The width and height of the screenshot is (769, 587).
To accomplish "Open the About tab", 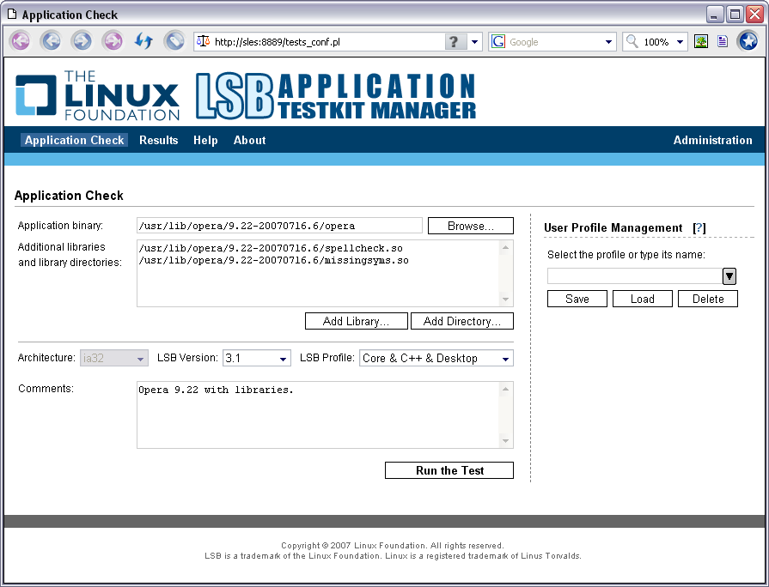I will (250, 140).
